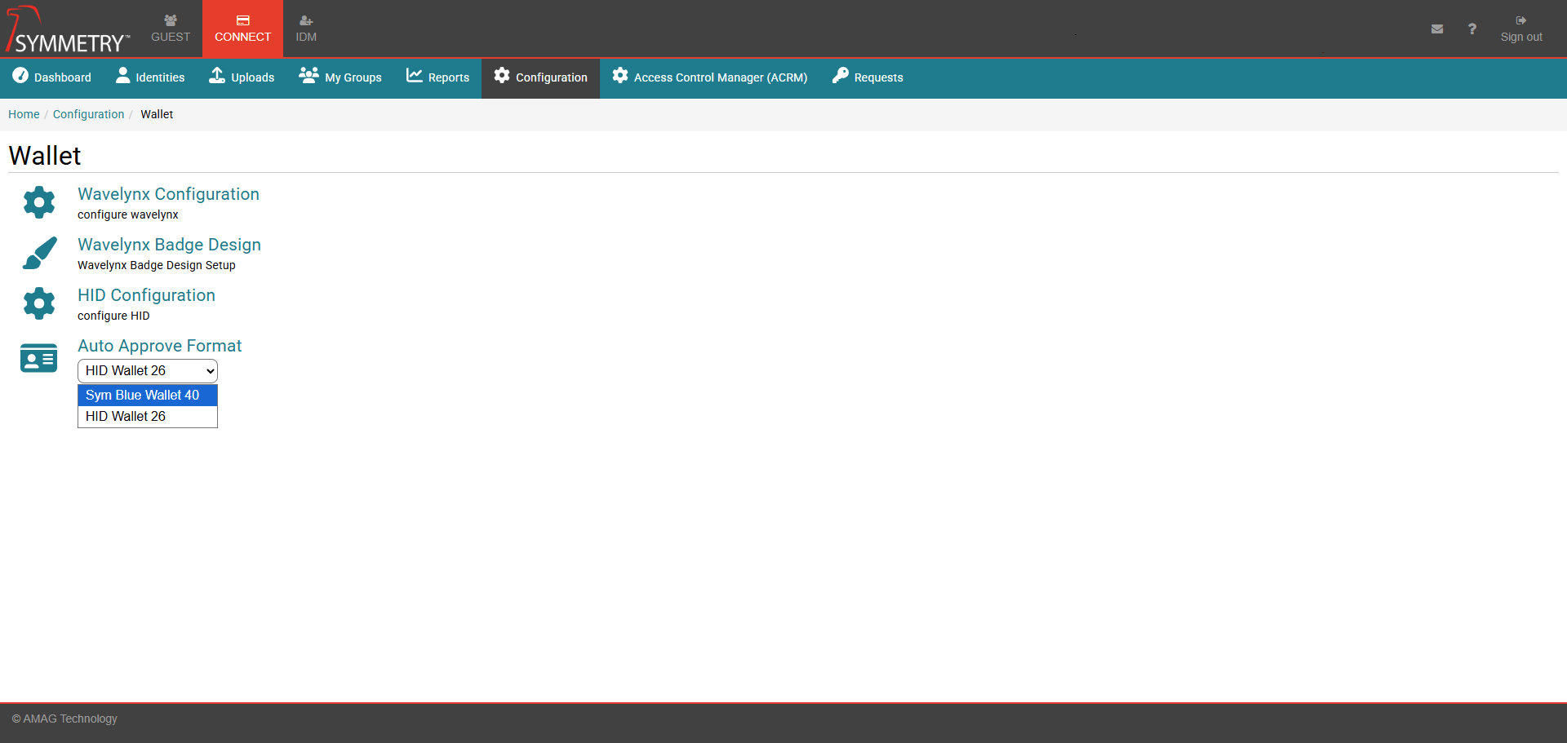Click Configuration gear icon in nav bar
The width and height of the screenshot is (1567, 743).
tap(502, 75)
